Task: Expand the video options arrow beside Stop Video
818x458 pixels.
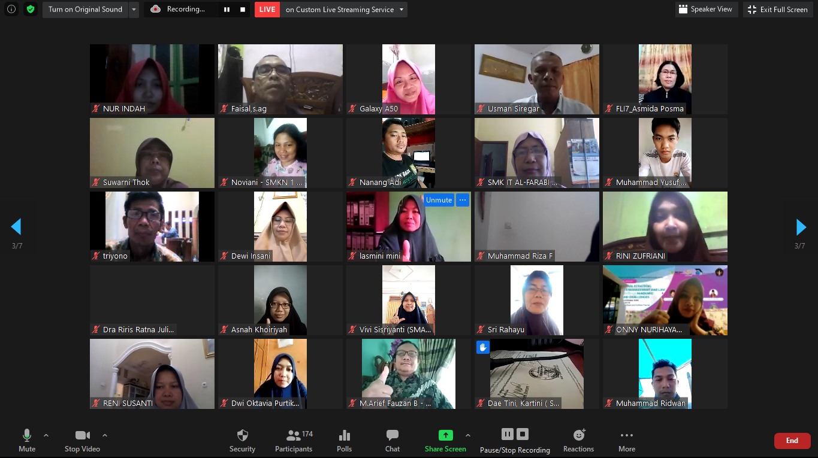Action: (105, 435)
